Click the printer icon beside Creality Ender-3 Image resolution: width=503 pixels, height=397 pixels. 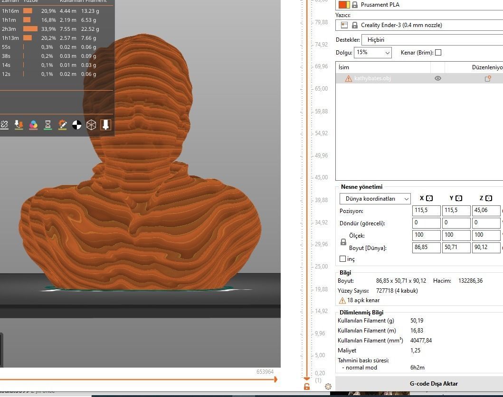(344, 25)
